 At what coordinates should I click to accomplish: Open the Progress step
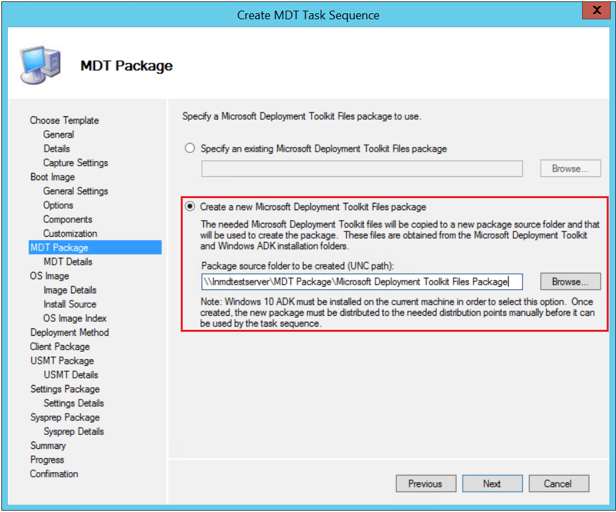47,460
